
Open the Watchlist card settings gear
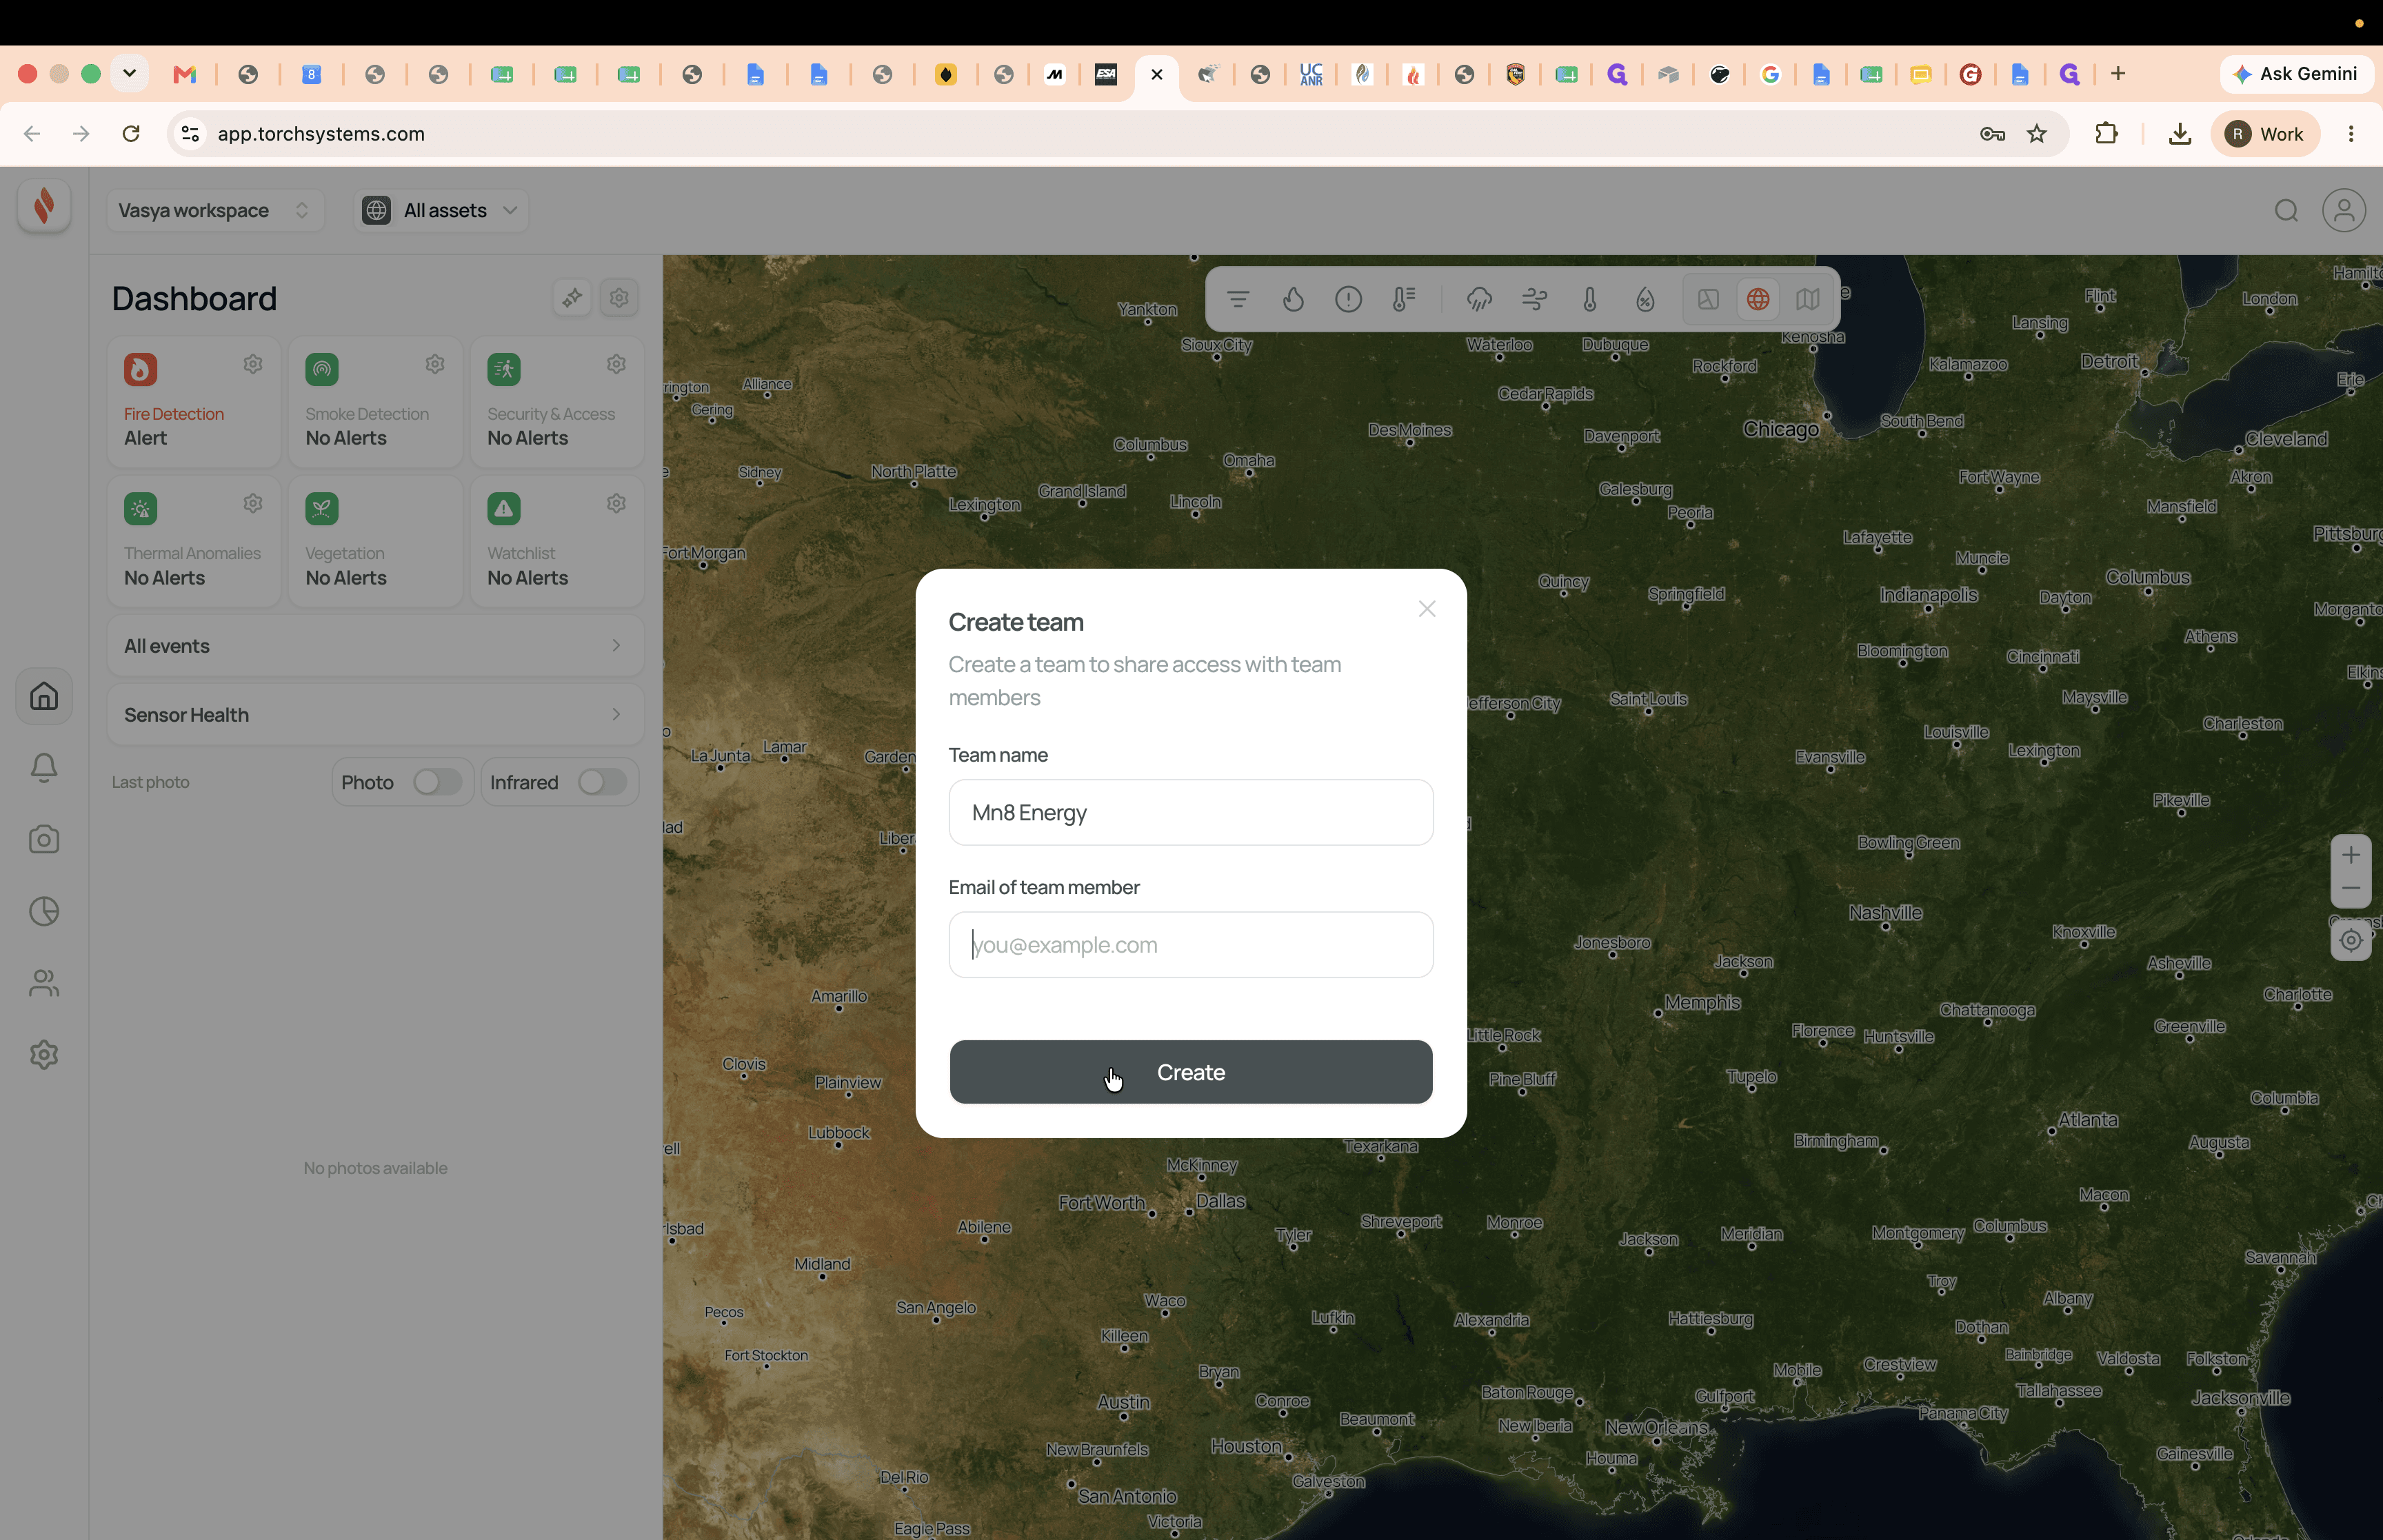(616, 503)
